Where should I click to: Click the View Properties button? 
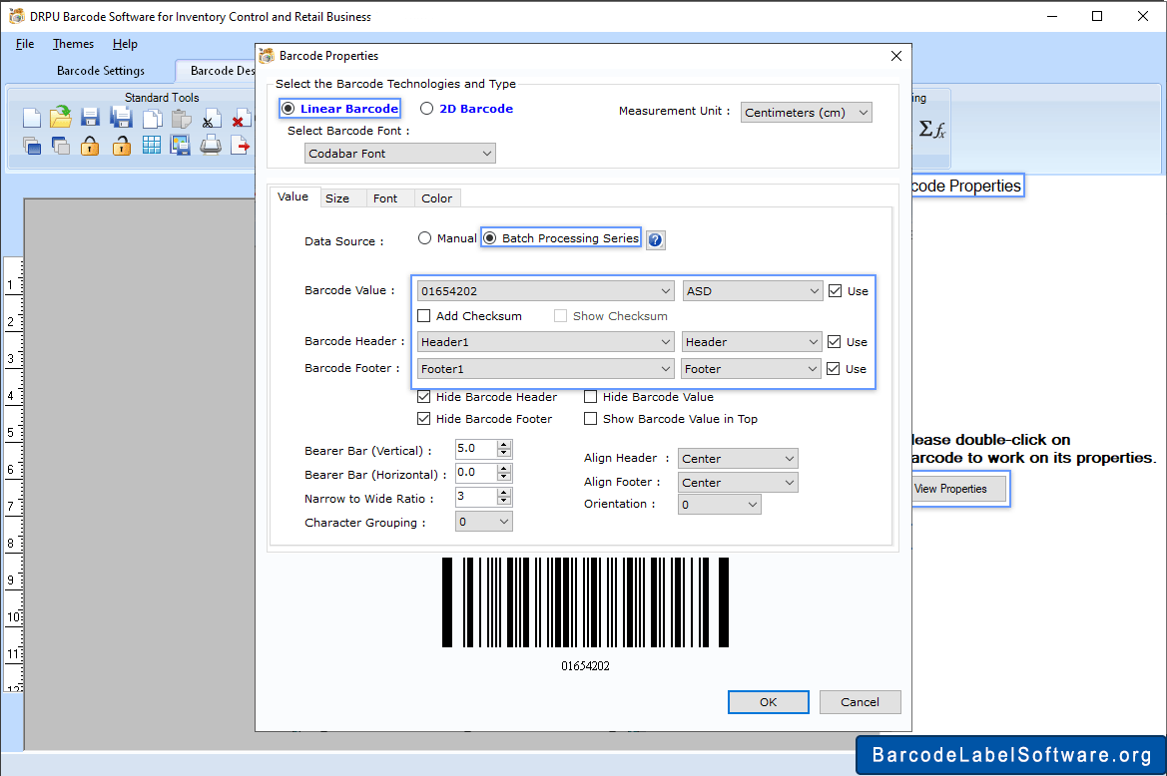tap(958, 489)
